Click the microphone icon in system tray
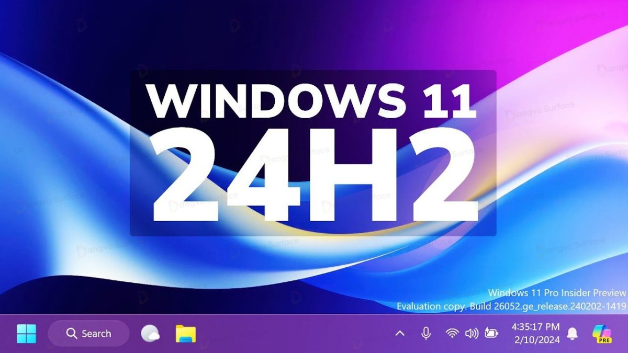This screenshot has width=628, height=353. (426, 333)
